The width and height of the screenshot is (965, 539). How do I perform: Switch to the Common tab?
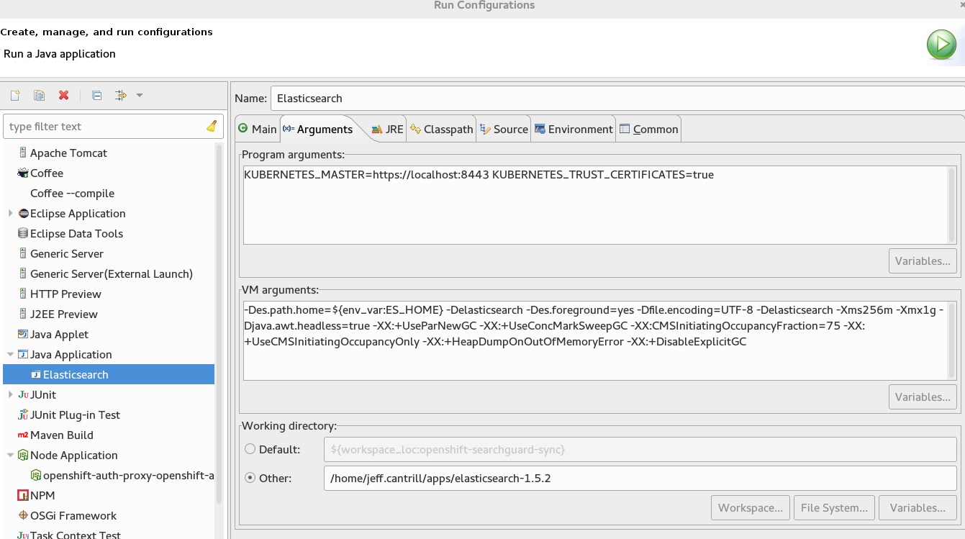tap(649, 129)
